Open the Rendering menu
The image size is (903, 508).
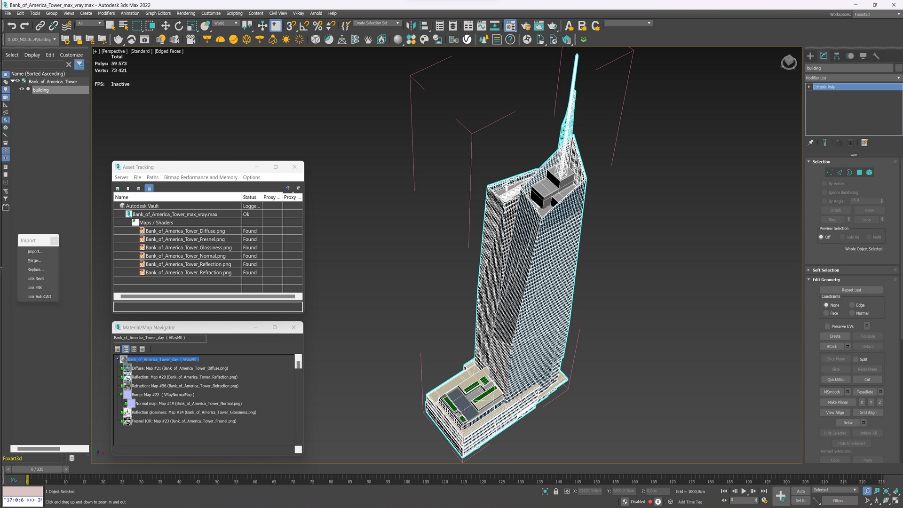pyautogui.click(x=186, y=13)
